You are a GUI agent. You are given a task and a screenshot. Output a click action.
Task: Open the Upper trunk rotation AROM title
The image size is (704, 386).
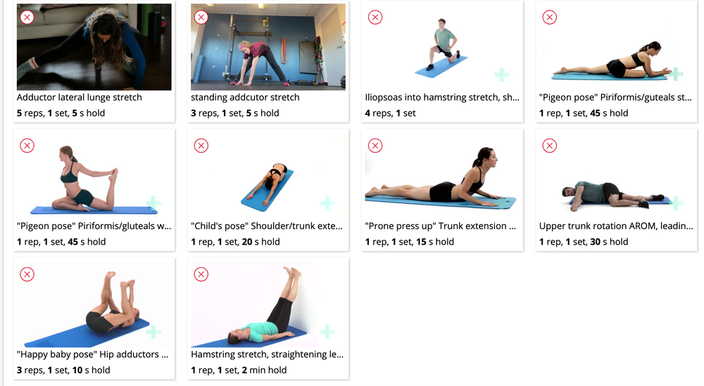tap(616, 226)
